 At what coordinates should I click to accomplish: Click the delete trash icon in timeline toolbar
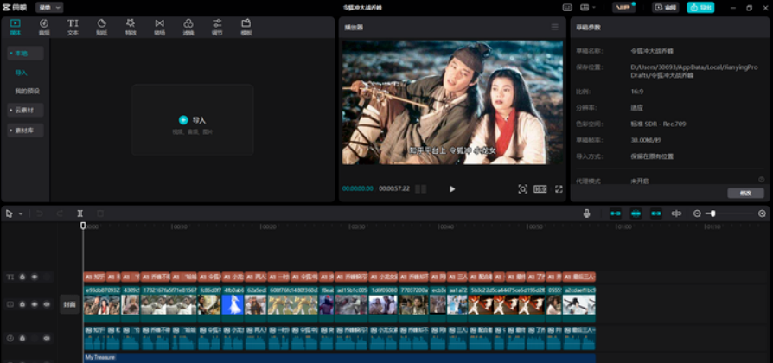(100, 213)
